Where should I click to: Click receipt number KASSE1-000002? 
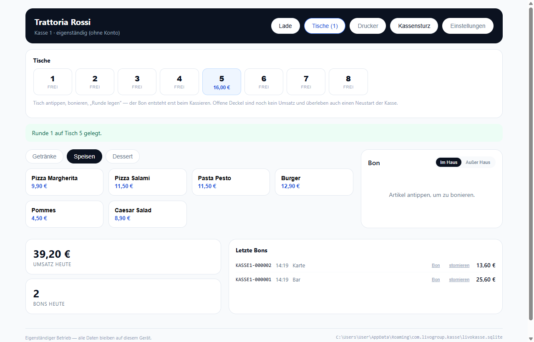(x=254, y=266)
